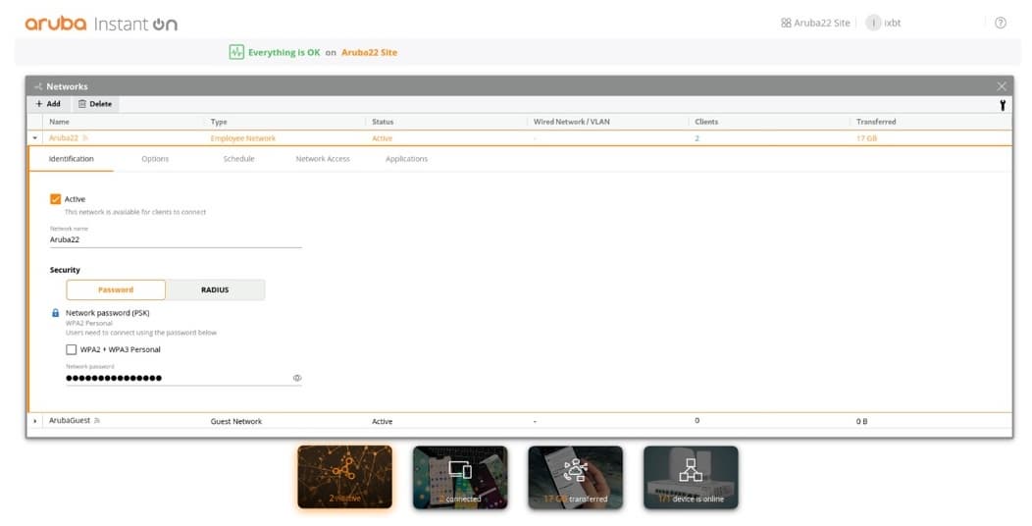
Task: Click the Network name input field
Action: pos(176,239)
